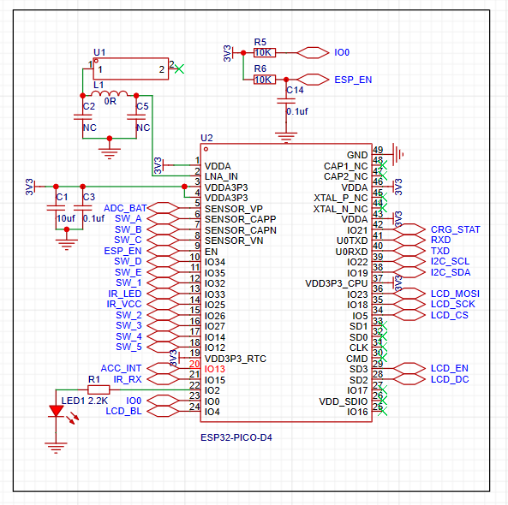The height and width of the screenshot is (505, 508).
Task: Click the R5 10K resistor symbol
Action: pos(265,52)
